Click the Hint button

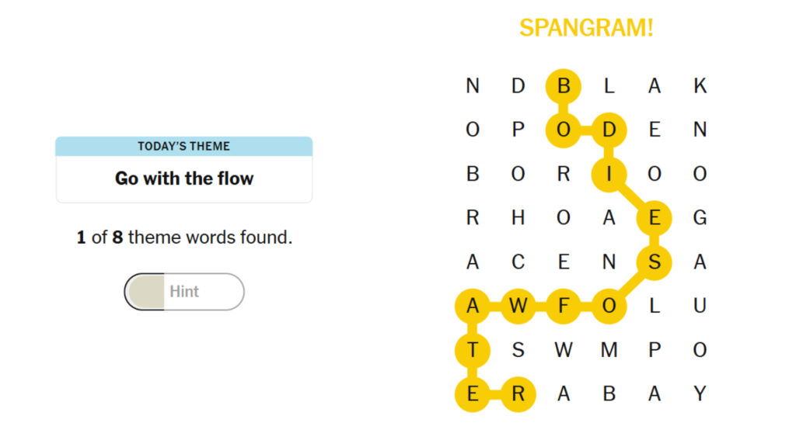click(184, 292)
